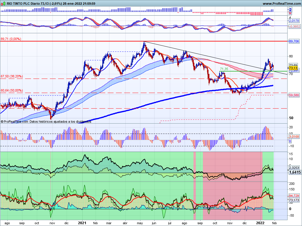This screenshot has width=302, height=226.
Task: Select the 67,50 (38,20%) Fibonacci level label
Action: (12, 76)
